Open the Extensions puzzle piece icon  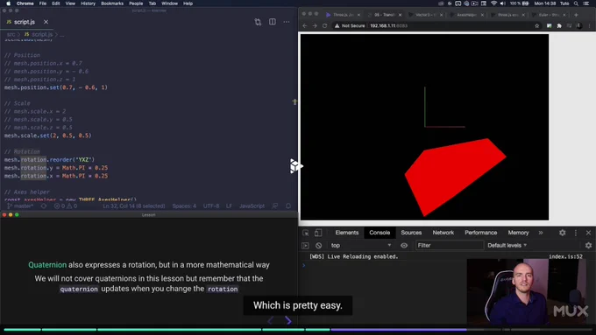[x=559, y=25]
